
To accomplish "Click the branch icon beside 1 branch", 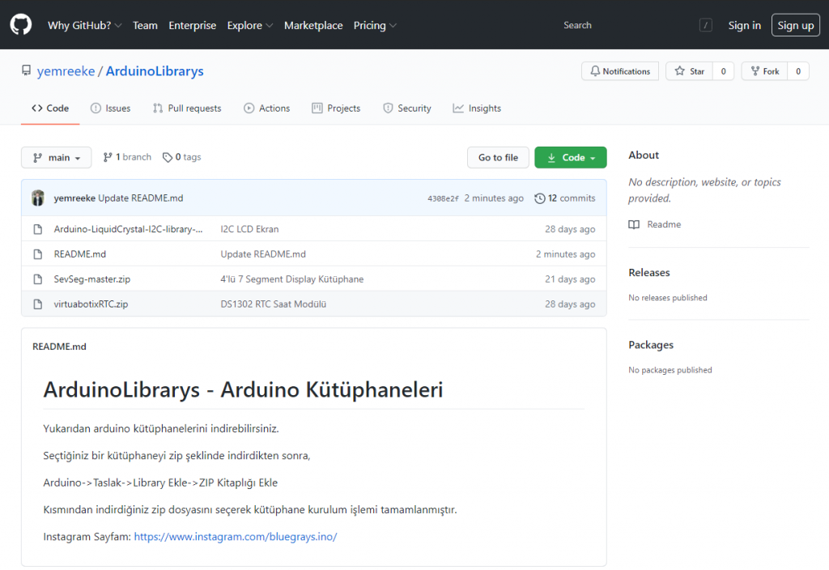I will (108, 157).
